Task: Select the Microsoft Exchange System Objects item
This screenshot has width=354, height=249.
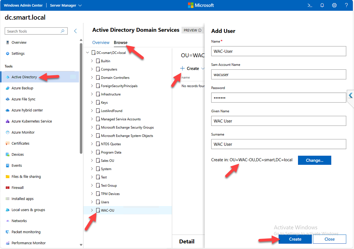Action: tap(127, 136)
